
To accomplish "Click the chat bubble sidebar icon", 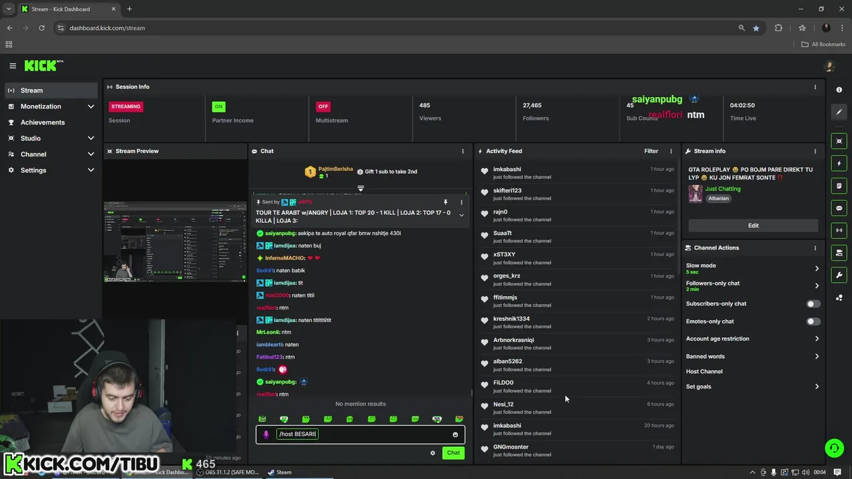I will [x=839, y=208].
